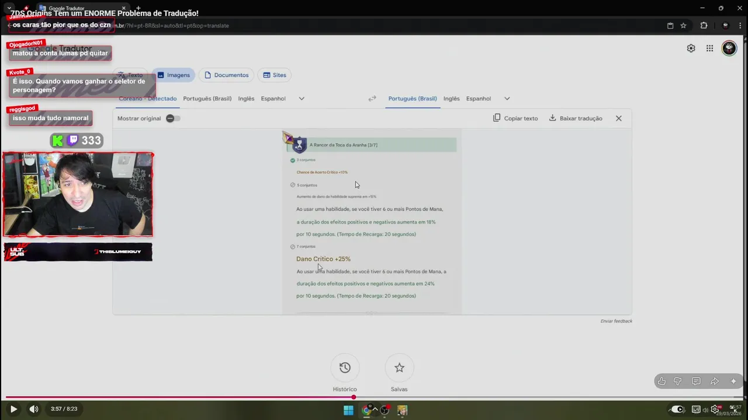Select Português (Brasil) as source language
The width and height of the screenshot is (748, 420).
tap(207, 99)
